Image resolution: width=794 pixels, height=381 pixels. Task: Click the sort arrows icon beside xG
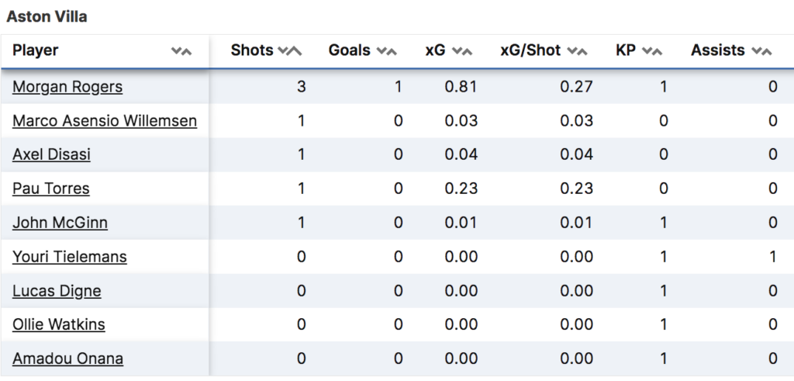[x=461, y=51]
